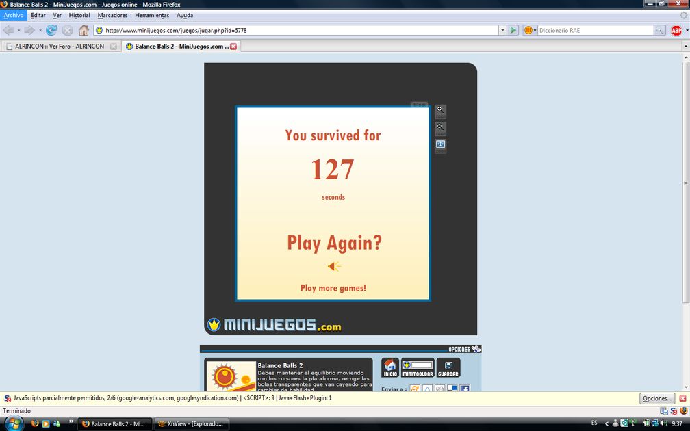Open the Ayuda menu

185,15
